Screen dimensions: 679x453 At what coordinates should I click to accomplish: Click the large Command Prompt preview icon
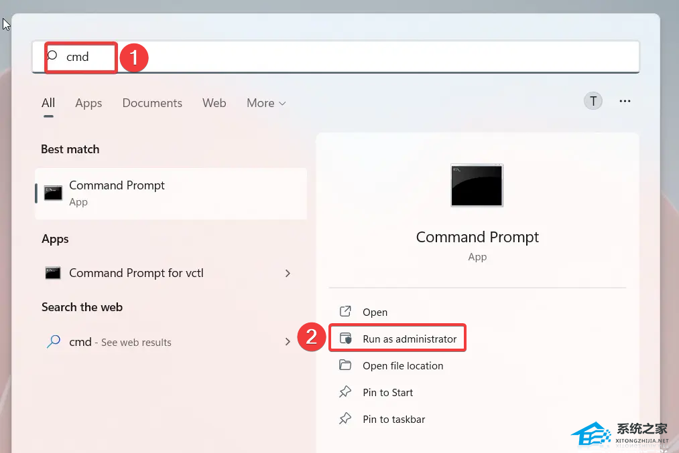tap(477, 185)
